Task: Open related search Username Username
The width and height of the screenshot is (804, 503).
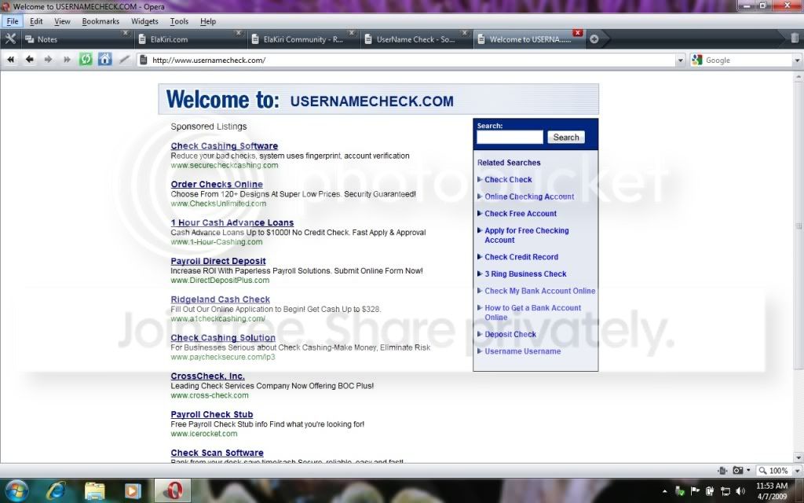Action: point(522,351)
